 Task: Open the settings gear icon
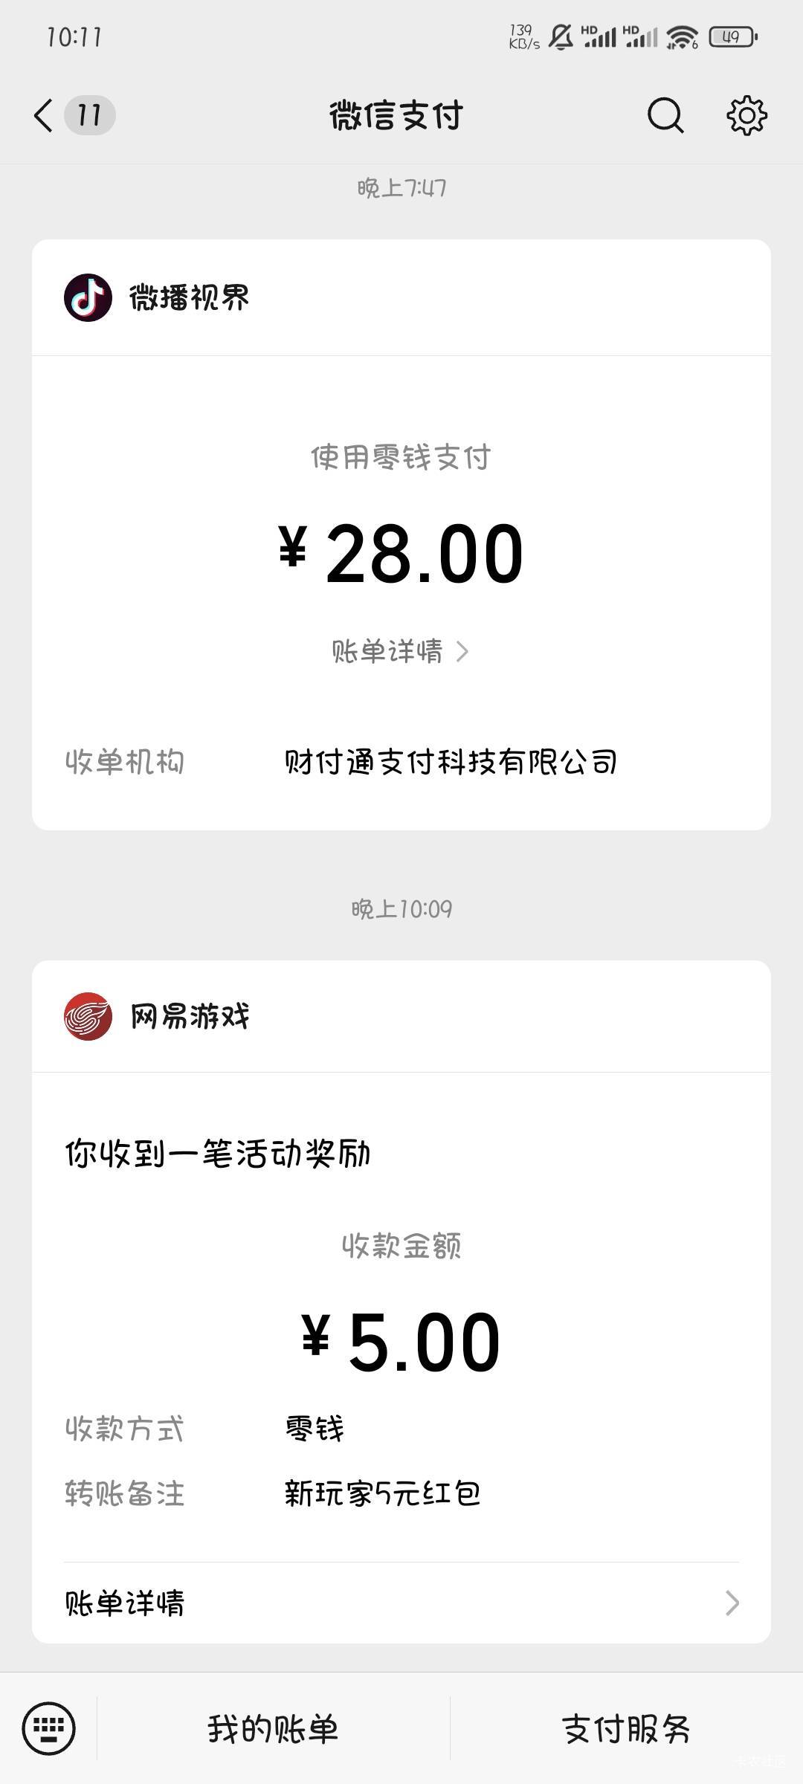746,116
